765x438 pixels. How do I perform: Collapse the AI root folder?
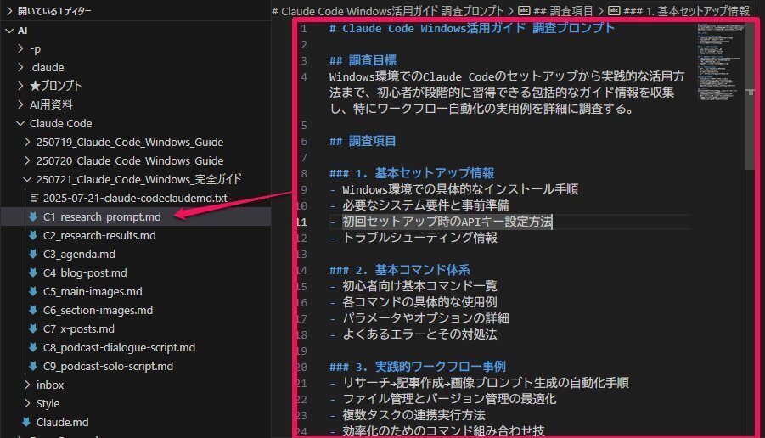click(x=9, y=31)
